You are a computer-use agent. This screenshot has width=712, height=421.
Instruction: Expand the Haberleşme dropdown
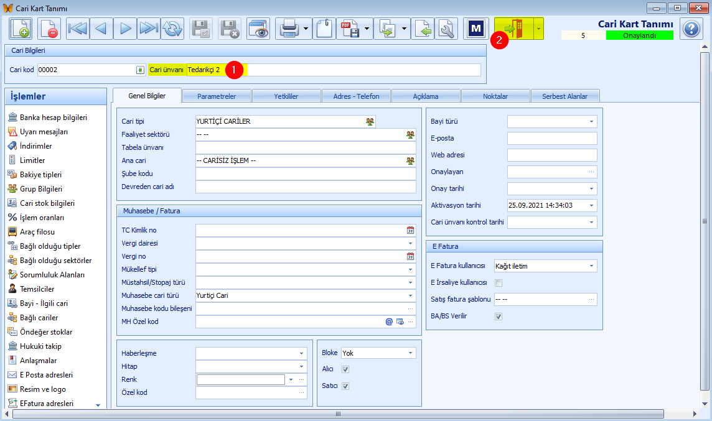pyautogui.click(x=301, y=353)
